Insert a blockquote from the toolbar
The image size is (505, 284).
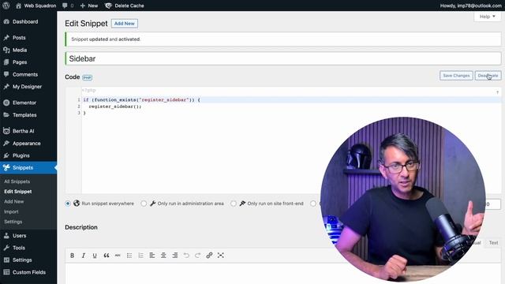(x=107, y=256)
